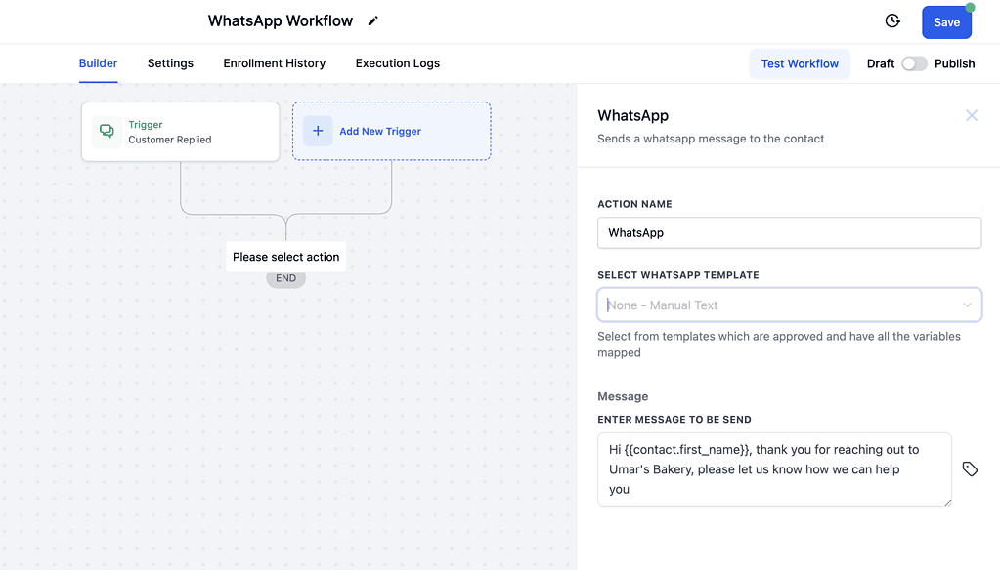Image resolution: width=1000 pixels, height=570 pixels.
Task: Close the WhatsApp action panel
Action: click(972, 115)
